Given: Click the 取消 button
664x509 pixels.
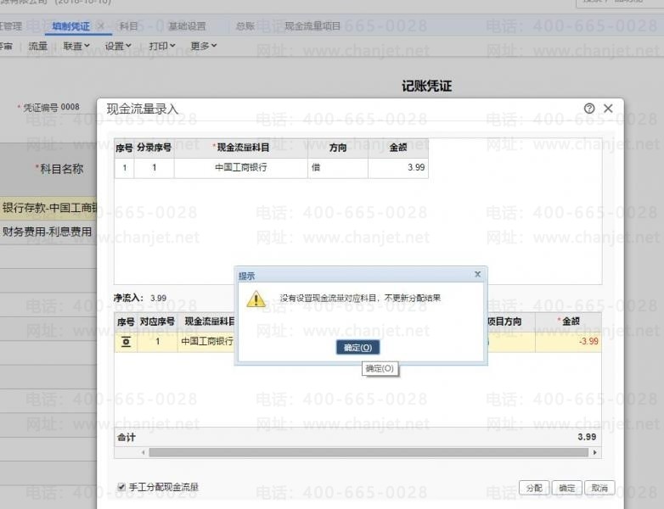Looking at the screenshot, I should (599, 488).
